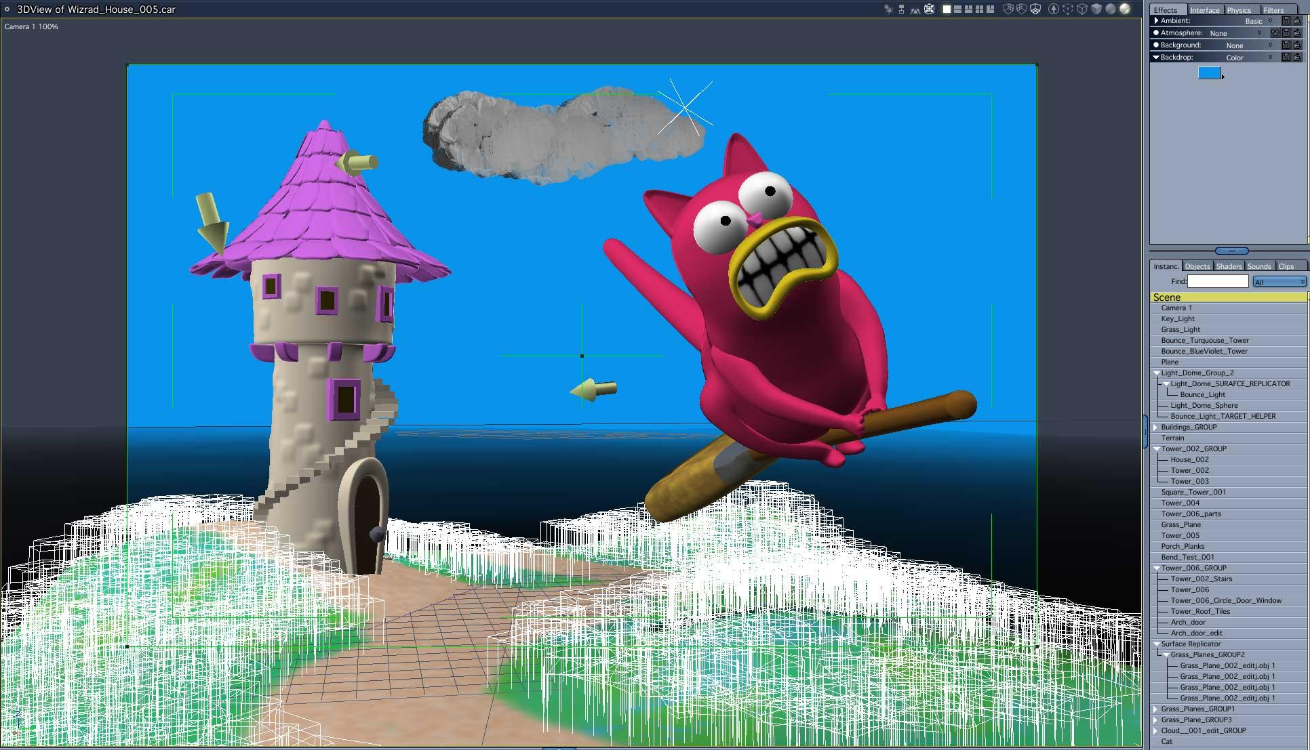
Task: Click the Find search input field
Action: coord(1217,281)
